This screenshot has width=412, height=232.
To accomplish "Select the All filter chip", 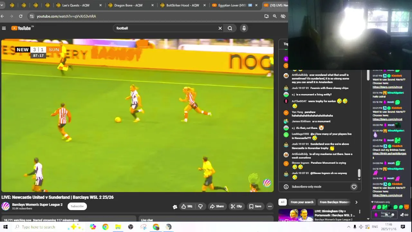I will pyautogui.click(x=283, y=202).
